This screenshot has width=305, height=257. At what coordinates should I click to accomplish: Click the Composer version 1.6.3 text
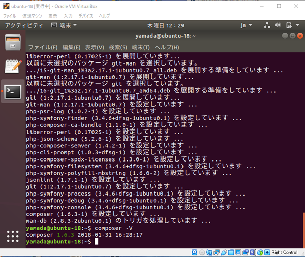[66, 235]
